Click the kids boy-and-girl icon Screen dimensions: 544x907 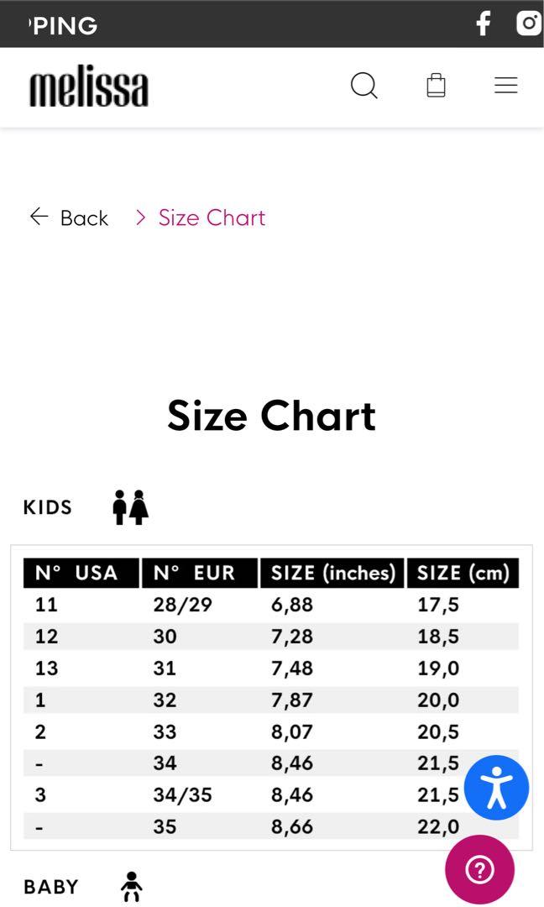[129, 506]
